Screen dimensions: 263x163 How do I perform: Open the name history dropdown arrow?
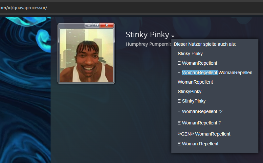tap(173, 36)
